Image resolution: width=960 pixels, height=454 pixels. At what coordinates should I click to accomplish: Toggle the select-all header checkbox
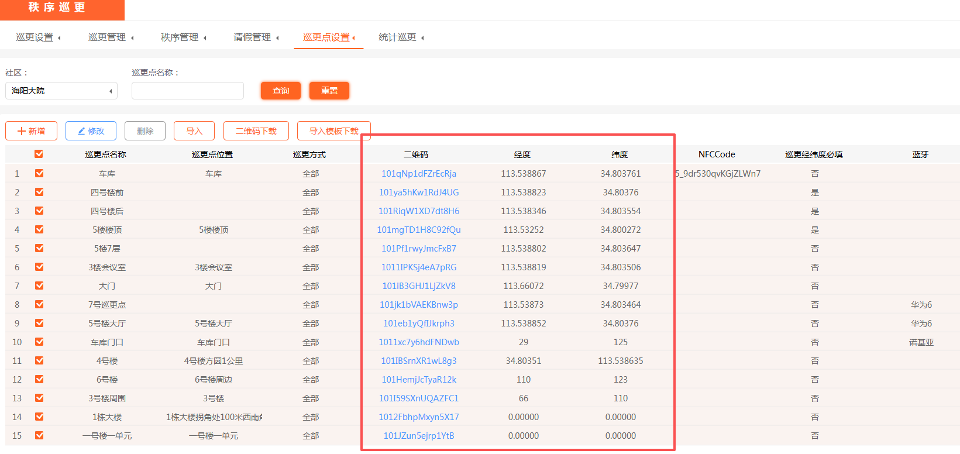coord(39,154)
